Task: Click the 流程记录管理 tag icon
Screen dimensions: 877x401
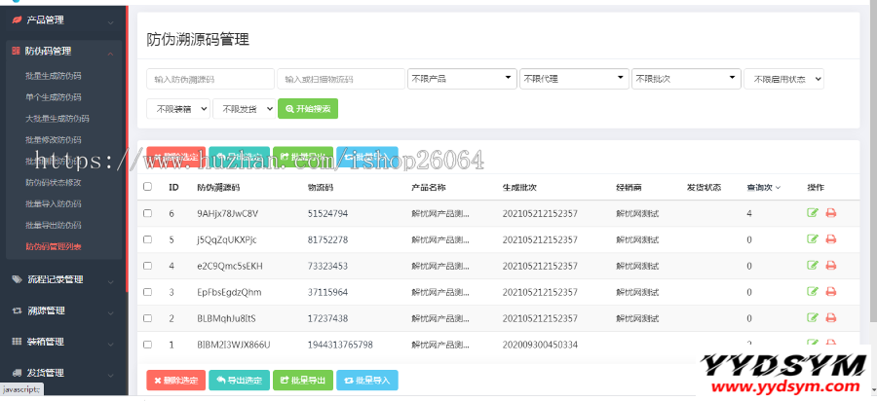Action: 16,279
